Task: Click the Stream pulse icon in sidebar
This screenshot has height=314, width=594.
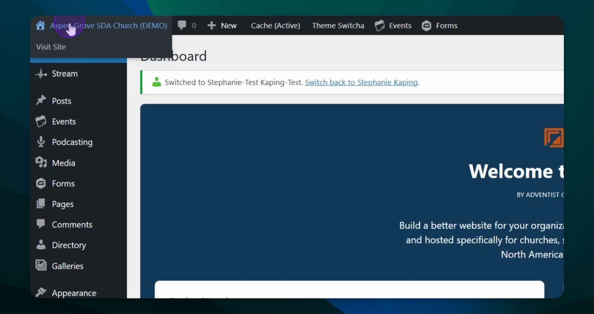Action: click(41, 74)
